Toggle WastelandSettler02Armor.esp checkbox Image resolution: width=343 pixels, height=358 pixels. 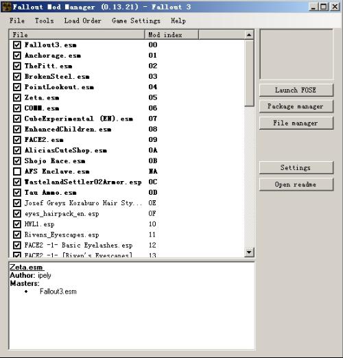[x=17, y=182]
